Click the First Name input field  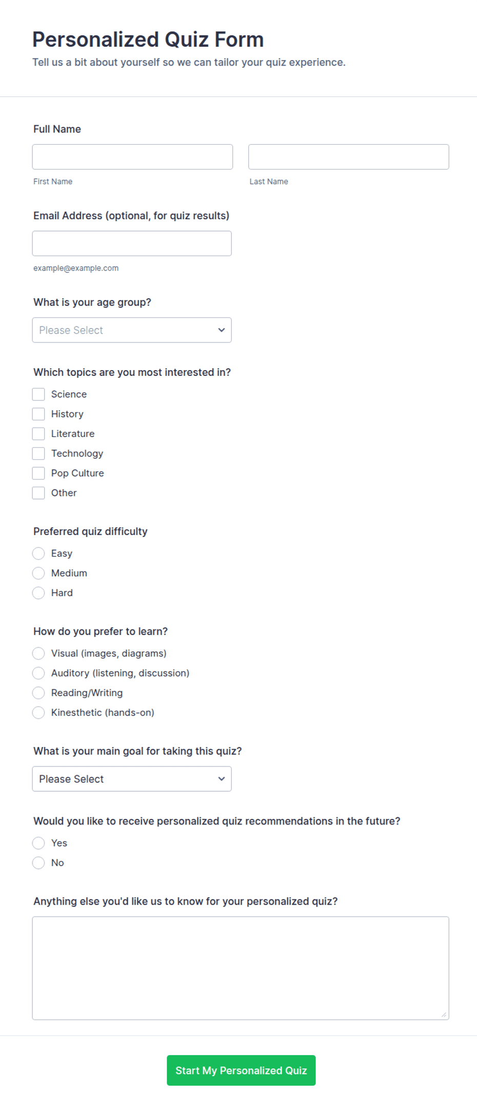click(x=132, y=157)
